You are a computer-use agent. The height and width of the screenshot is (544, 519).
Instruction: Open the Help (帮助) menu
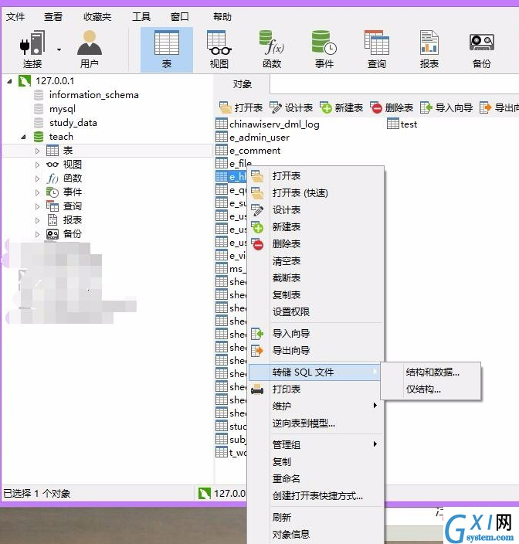(222, 17)
